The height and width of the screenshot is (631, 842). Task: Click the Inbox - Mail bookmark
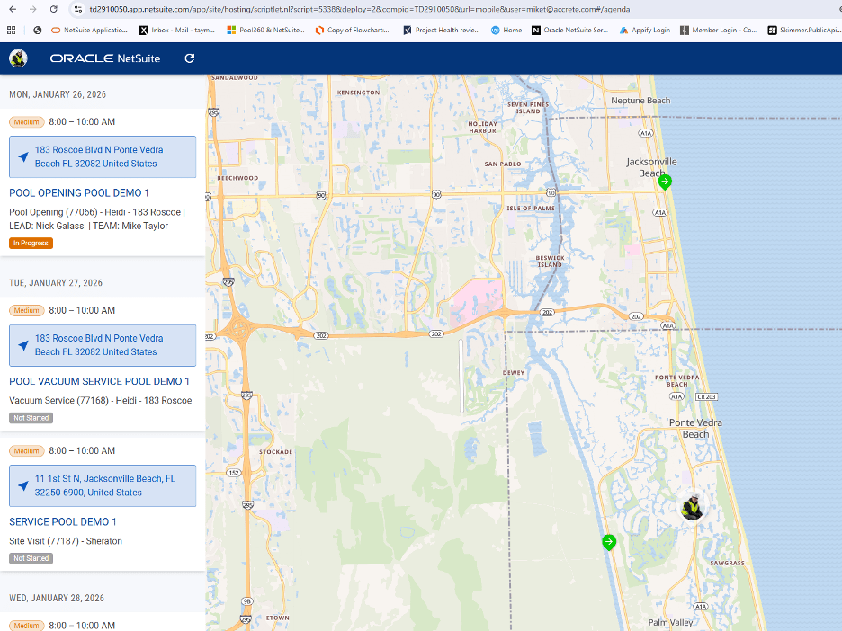(177, 30)
